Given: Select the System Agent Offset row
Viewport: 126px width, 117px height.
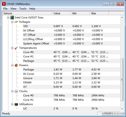Looking at the screenshot, I should click(x=71, y=44).
